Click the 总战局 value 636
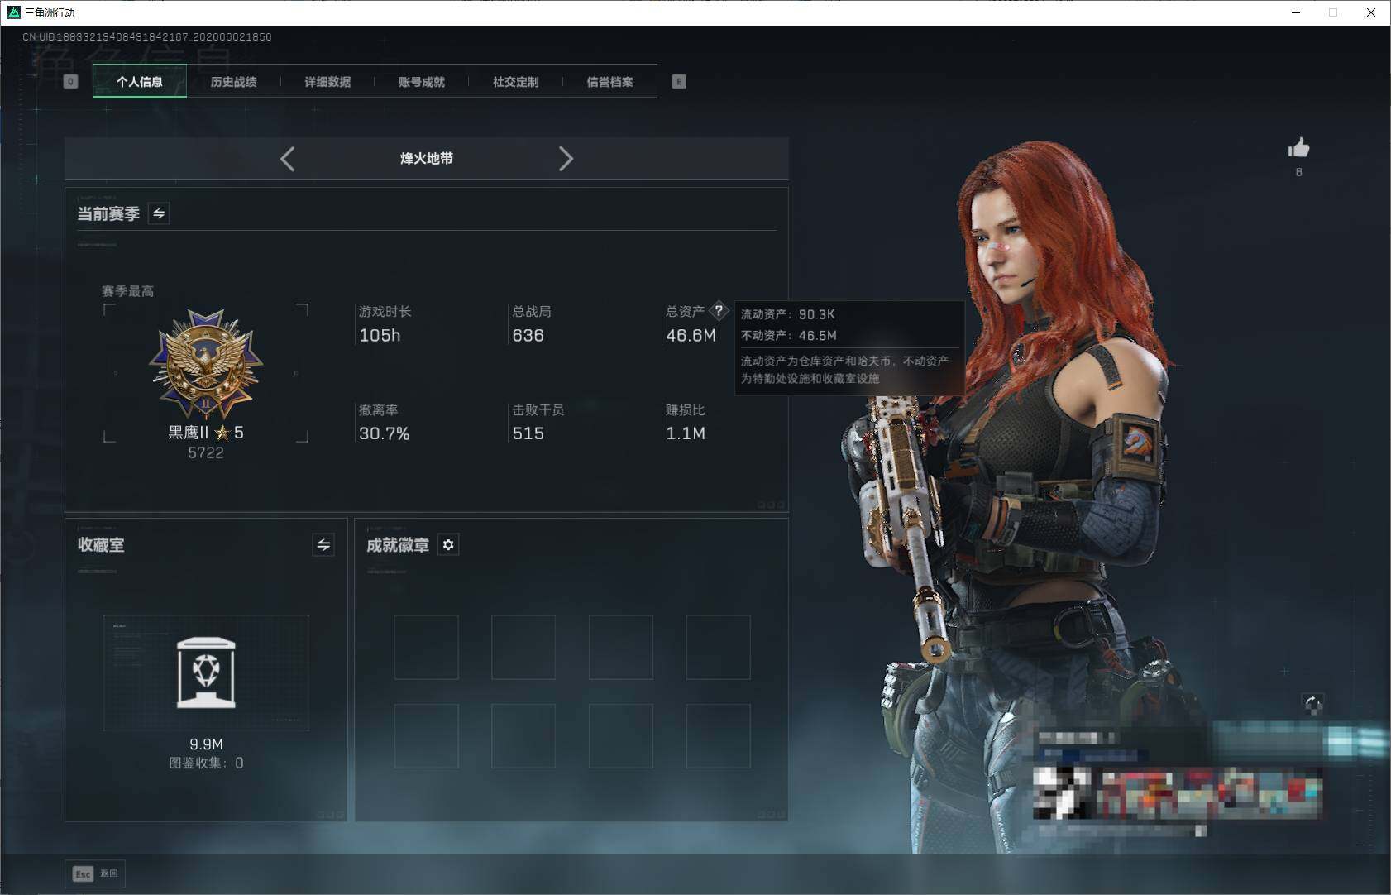The height and width of the screenshot is (895, 1391). (528, 335)
